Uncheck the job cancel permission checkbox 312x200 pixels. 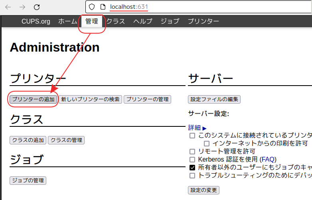click(x=192, y=167)
